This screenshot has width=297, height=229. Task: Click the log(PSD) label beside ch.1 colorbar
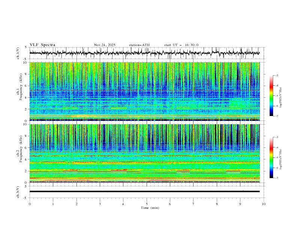[x=280, y=96]
